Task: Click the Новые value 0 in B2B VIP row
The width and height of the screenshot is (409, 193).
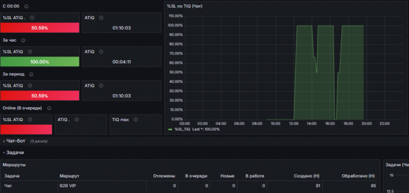Action: pos(234,186)
